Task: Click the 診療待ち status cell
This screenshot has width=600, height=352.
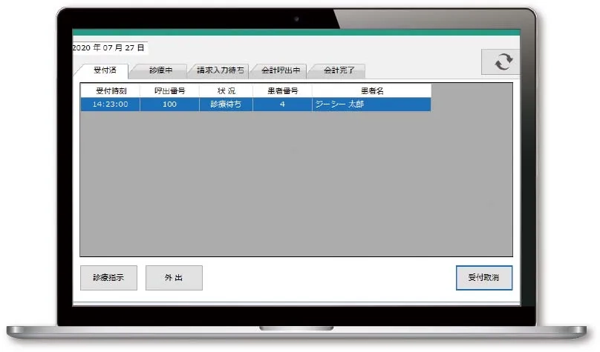Action: click(226, 104)
